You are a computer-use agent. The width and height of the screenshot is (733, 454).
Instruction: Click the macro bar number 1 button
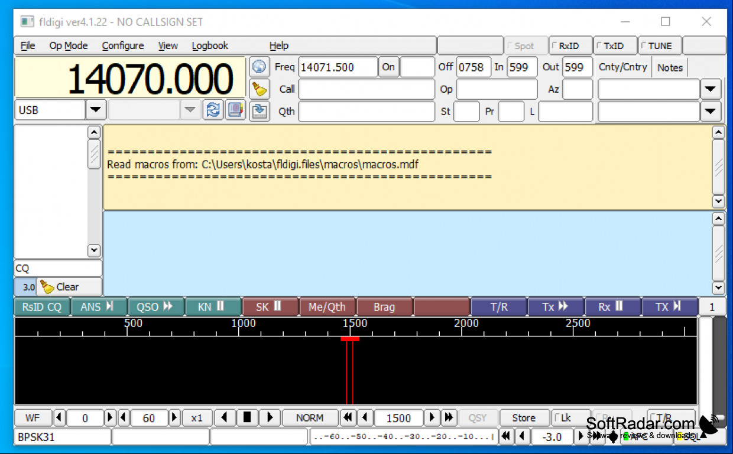click(x=712, y=307)
